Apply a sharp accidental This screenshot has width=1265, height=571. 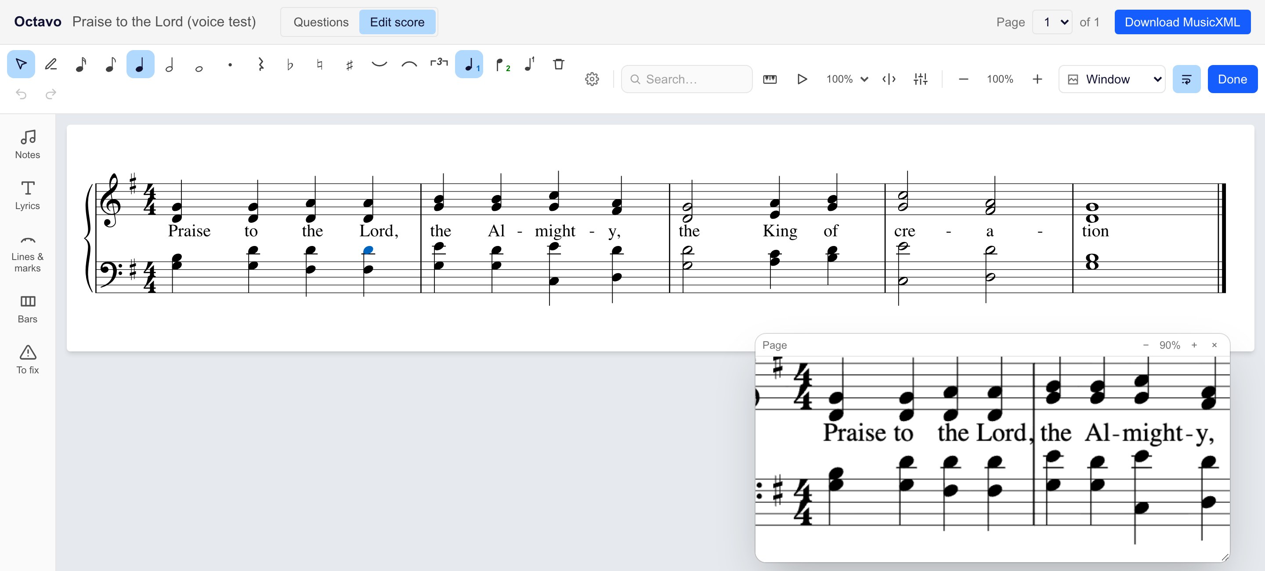tap(349, 64)
